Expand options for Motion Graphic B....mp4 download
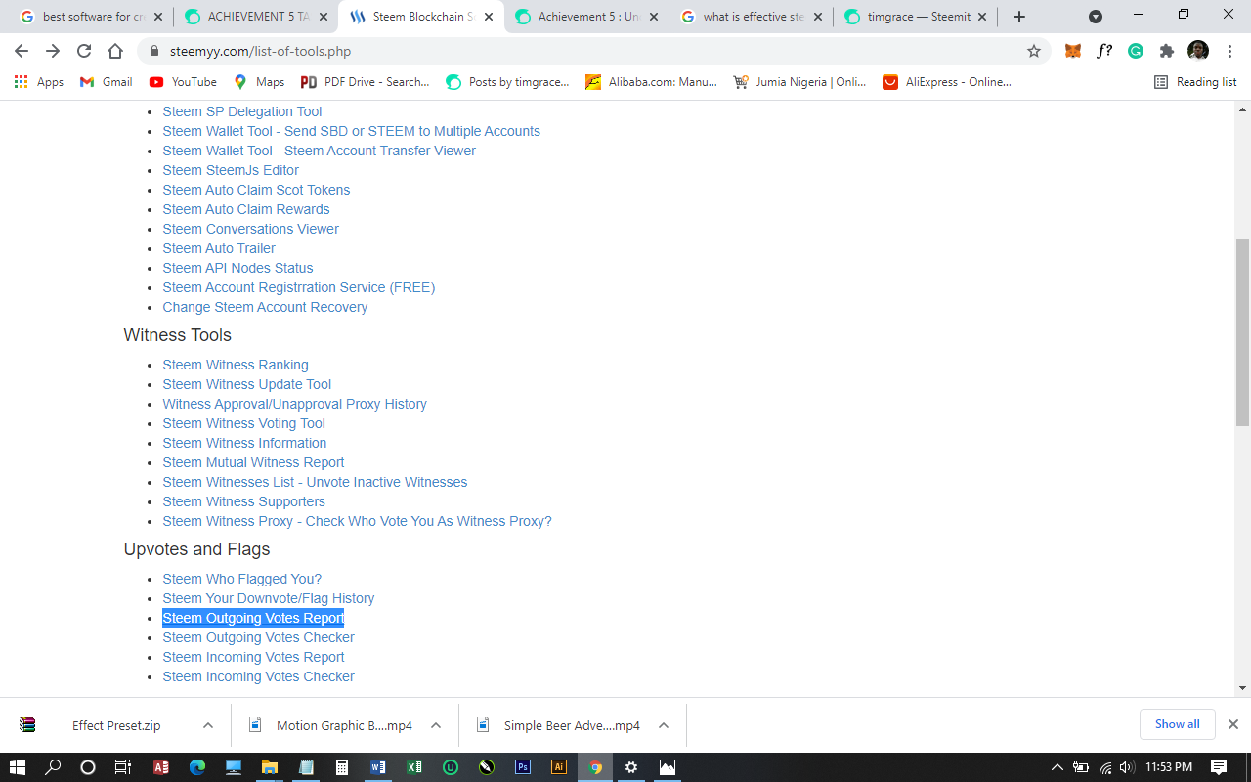 coord(437,725)
